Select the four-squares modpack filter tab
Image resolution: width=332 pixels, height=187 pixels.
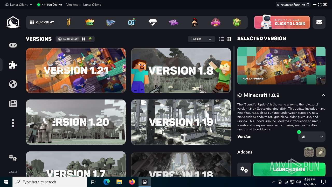(84, 39)
